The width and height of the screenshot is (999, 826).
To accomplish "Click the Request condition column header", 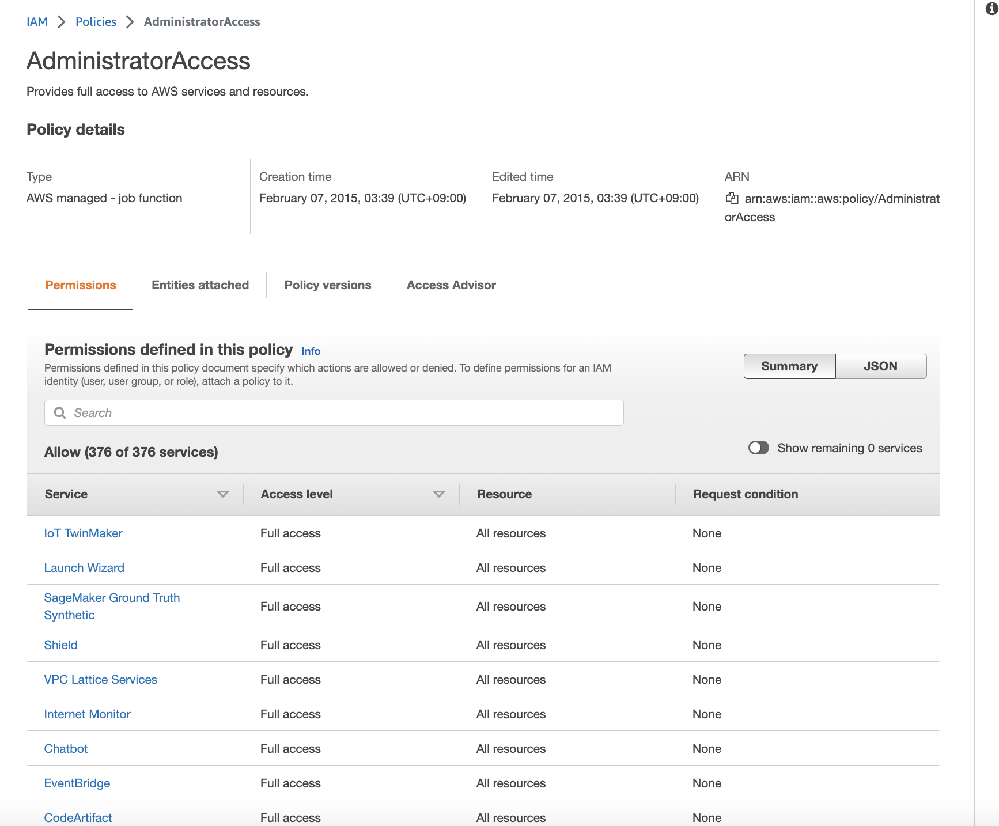I will click(x=746, y=494).
